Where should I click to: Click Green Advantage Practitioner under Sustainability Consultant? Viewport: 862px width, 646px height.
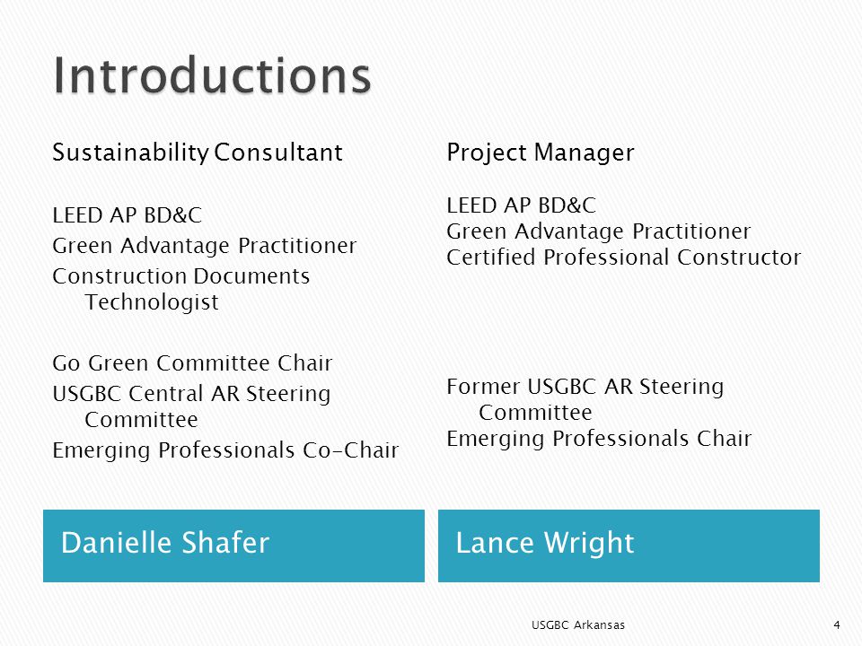(x=205, y=246)
